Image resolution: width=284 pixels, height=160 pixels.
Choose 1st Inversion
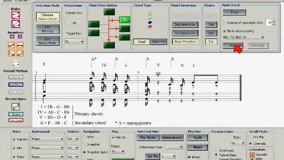click(185, 33)
